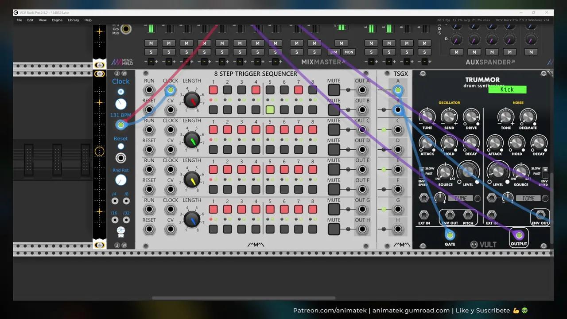The width and height of the screenshot is (567, 319).
Task: Toggle the MUTE button for OUT B
Action: click(x=334, y=110)
